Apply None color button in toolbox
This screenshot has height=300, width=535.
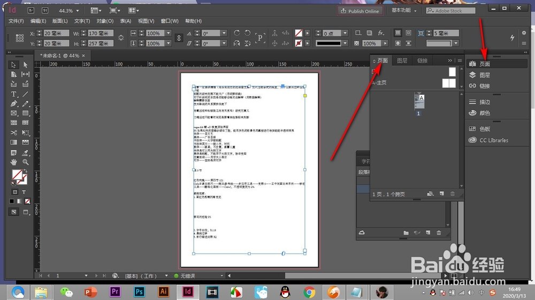28,201
